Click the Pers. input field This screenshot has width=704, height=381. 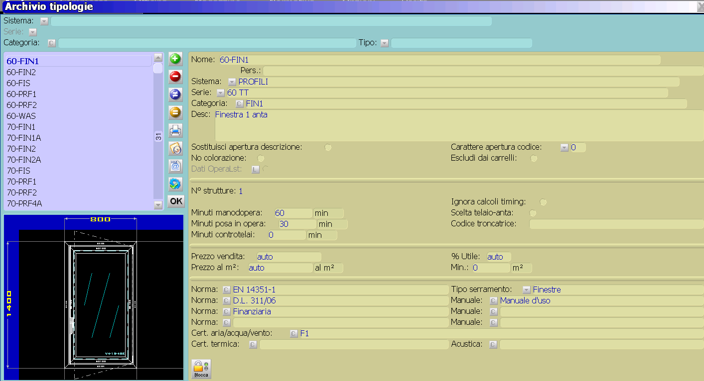pyautogui.click(x=483, y=71)
